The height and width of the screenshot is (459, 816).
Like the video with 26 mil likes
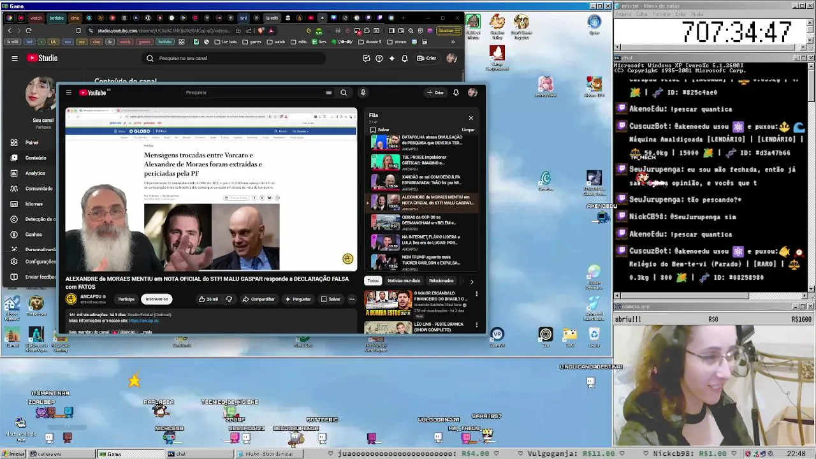pyautogui.click(x=208, y=299)
